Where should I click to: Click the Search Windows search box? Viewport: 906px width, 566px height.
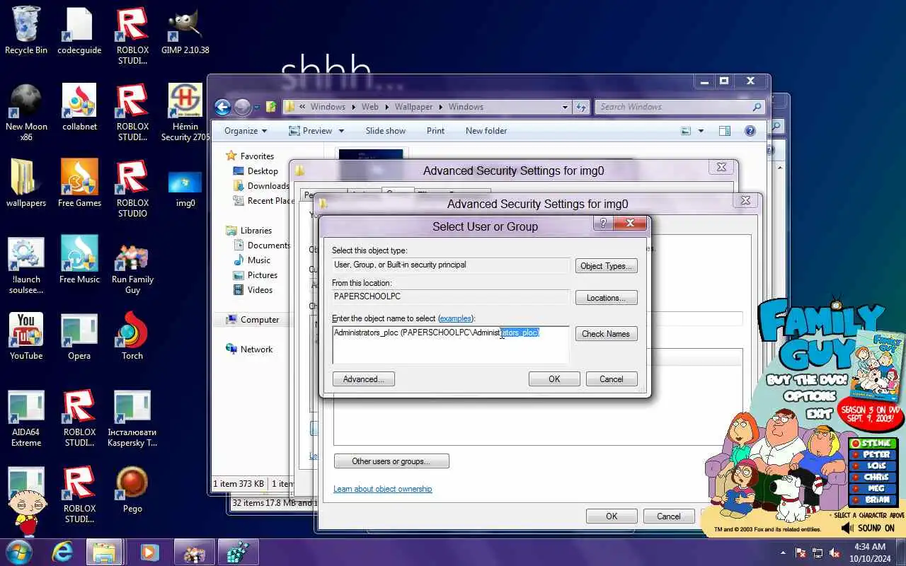[x=679, y=107]
